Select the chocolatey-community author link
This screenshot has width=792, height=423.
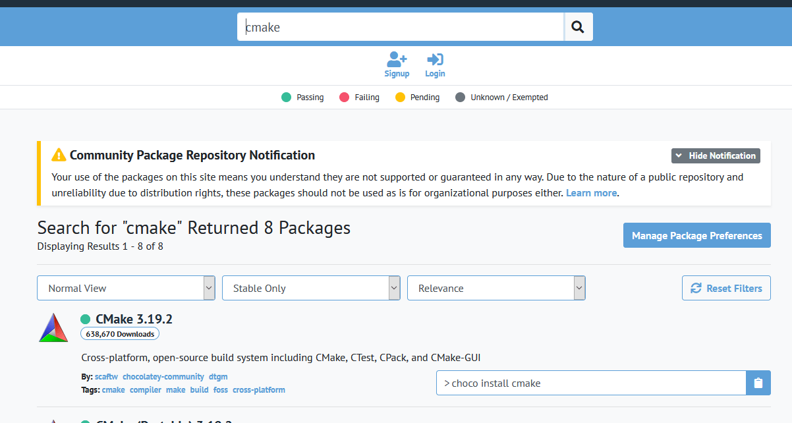(163, 377)
